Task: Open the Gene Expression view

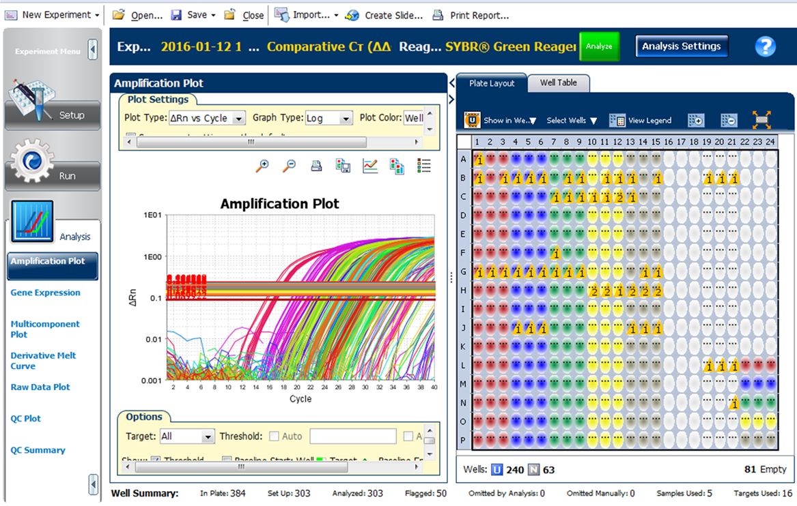Action: click(45, 293)
